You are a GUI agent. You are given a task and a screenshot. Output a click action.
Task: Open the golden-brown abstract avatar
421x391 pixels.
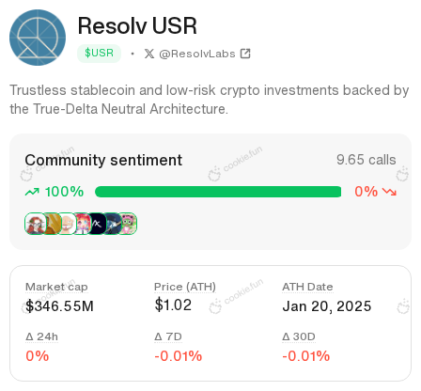point(53,224)
